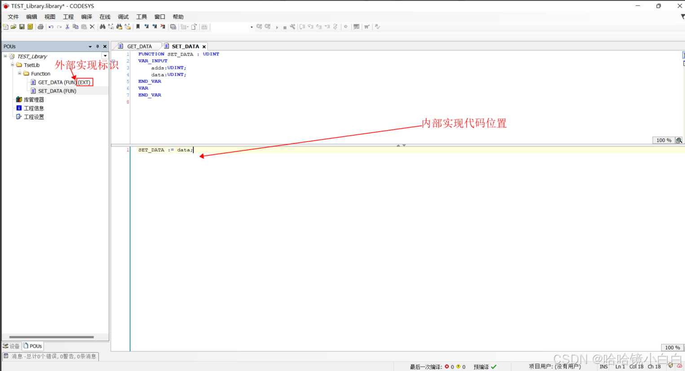The image size is (685, 371).
Task: Click the 100% zoom control of the editor
Action: 663,140
